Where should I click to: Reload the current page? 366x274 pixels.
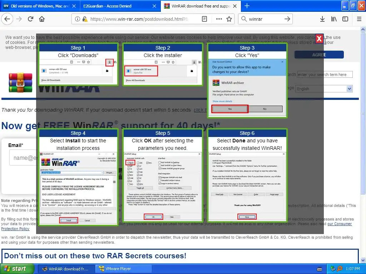point(31,19)
